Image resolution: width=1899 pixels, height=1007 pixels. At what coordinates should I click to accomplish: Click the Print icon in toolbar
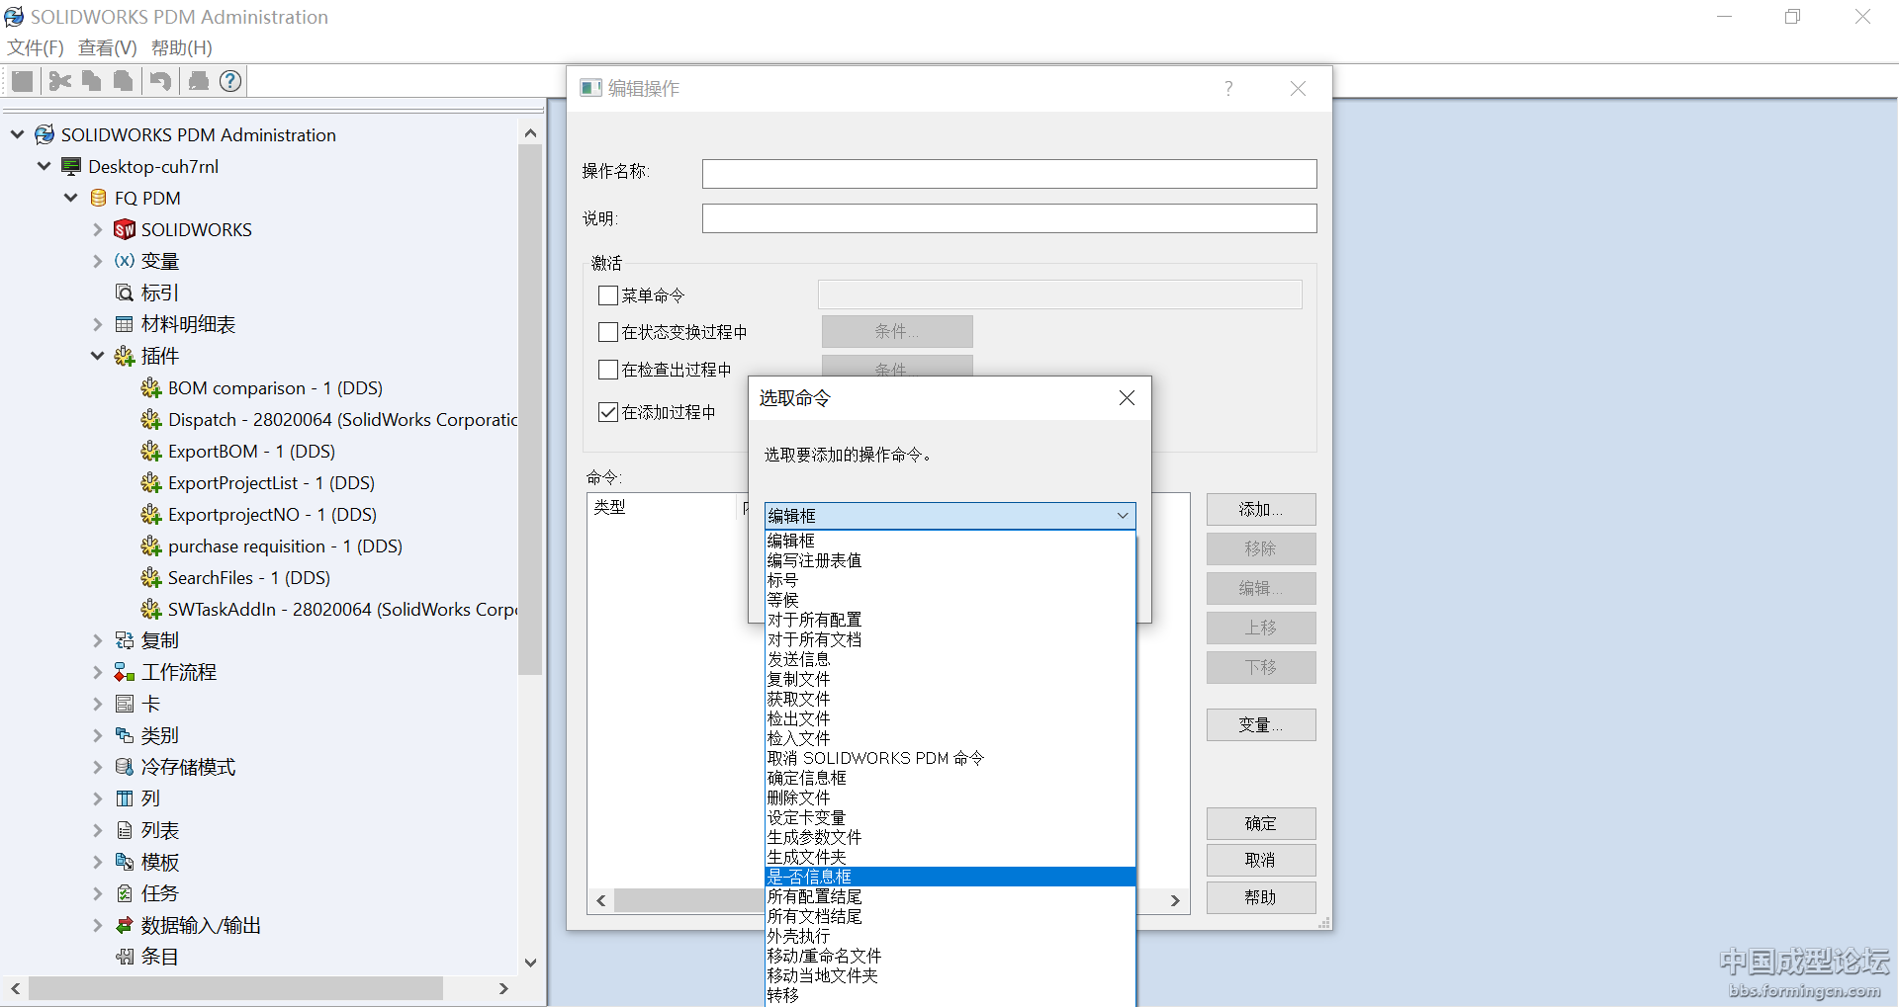[x=199, y=81]
